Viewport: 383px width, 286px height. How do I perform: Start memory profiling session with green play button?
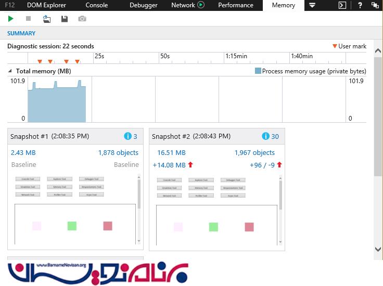(x=11, y=19)
